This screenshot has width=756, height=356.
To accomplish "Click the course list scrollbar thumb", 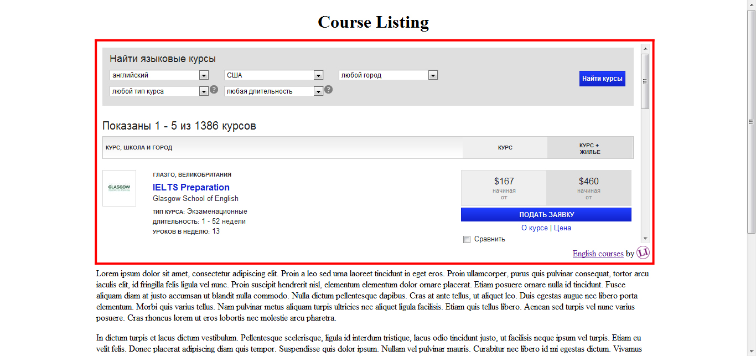I will coord(645,81).
